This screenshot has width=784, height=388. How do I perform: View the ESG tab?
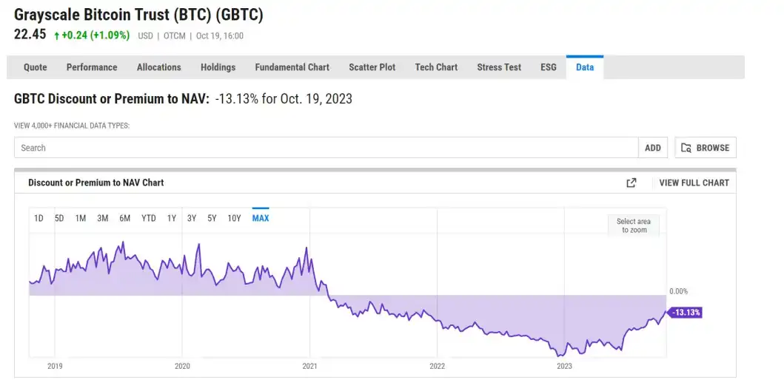pyautogui.click(x=548, y=67)
